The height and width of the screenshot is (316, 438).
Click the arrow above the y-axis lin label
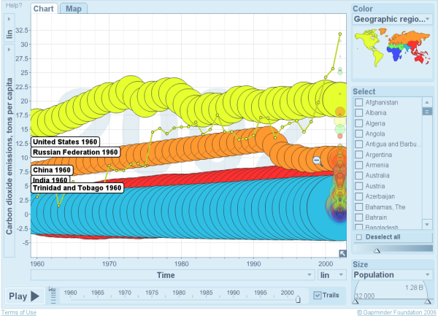[9, 20]
